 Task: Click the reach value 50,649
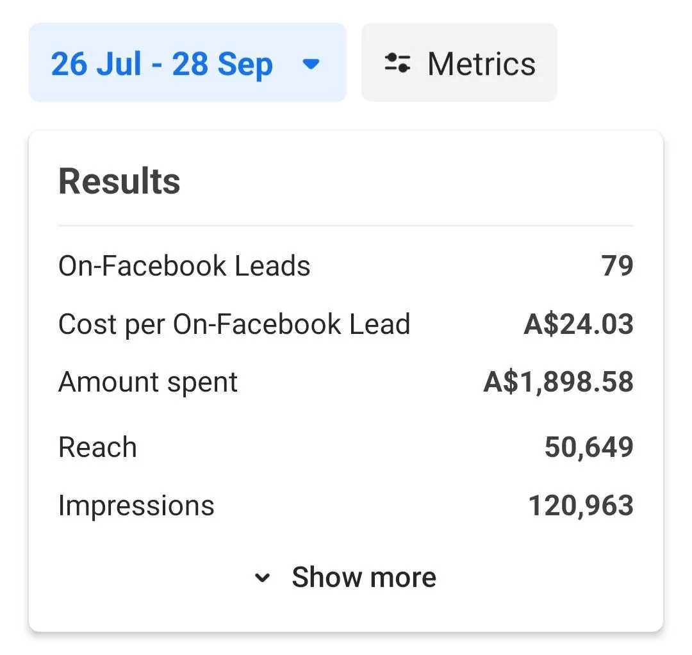[589, 447]
